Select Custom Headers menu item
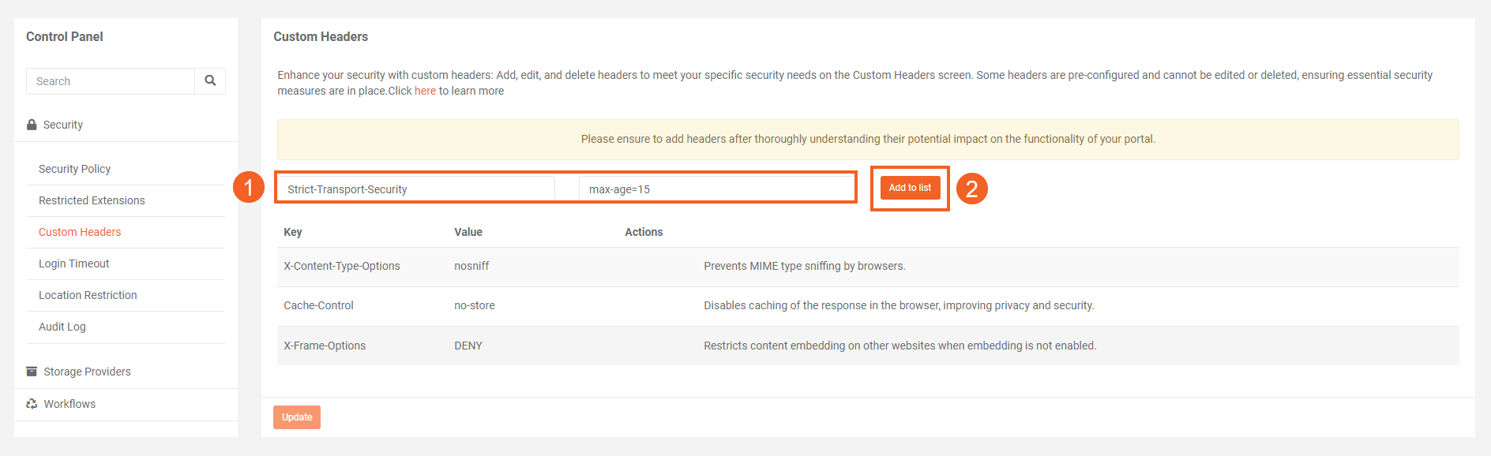The height and width of the screenshot is (456, 1491). [80, 232]
